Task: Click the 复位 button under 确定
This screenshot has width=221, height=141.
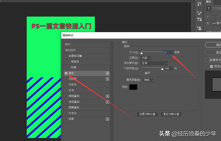Action: tap(213, 52)
